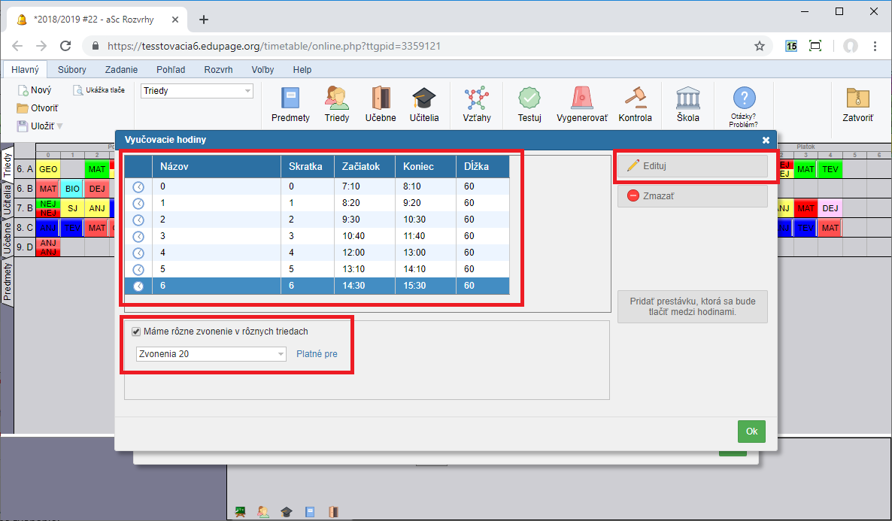Viewport: 892px width, 521px height.
Task: Click the 10:30 end time cell
Action: pos(426,220)
